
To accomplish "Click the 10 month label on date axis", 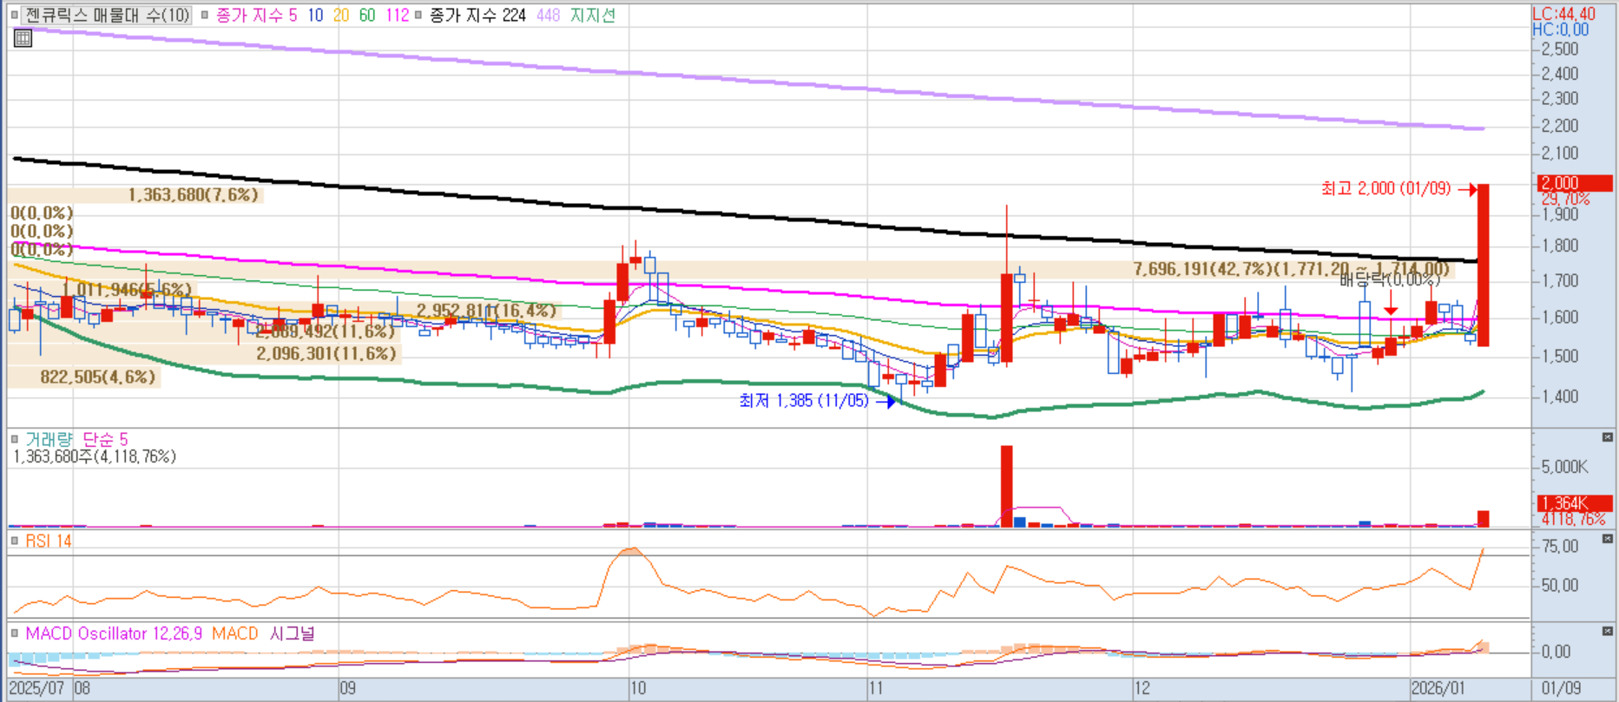I will 638,688.
